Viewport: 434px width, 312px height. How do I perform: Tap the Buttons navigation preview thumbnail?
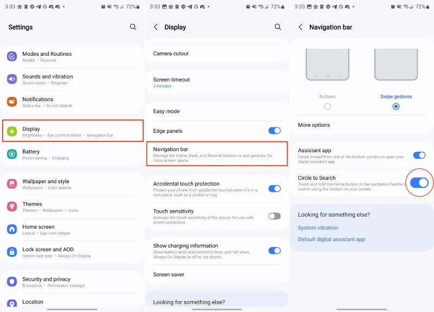328,64
